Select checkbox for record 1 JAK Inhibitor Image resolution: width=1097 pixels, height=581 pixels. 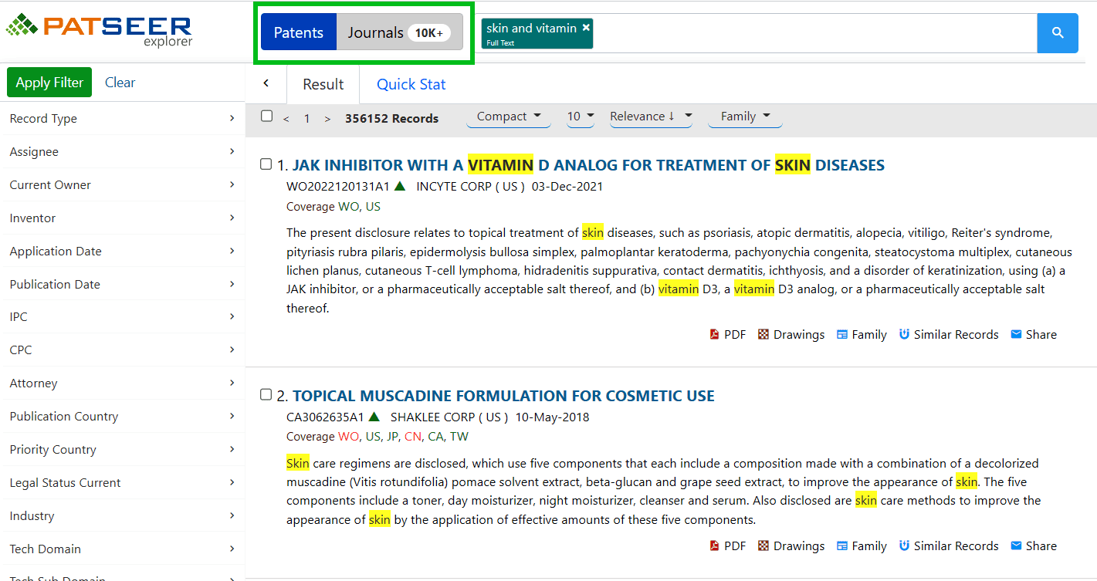click(x=266, y=164)
